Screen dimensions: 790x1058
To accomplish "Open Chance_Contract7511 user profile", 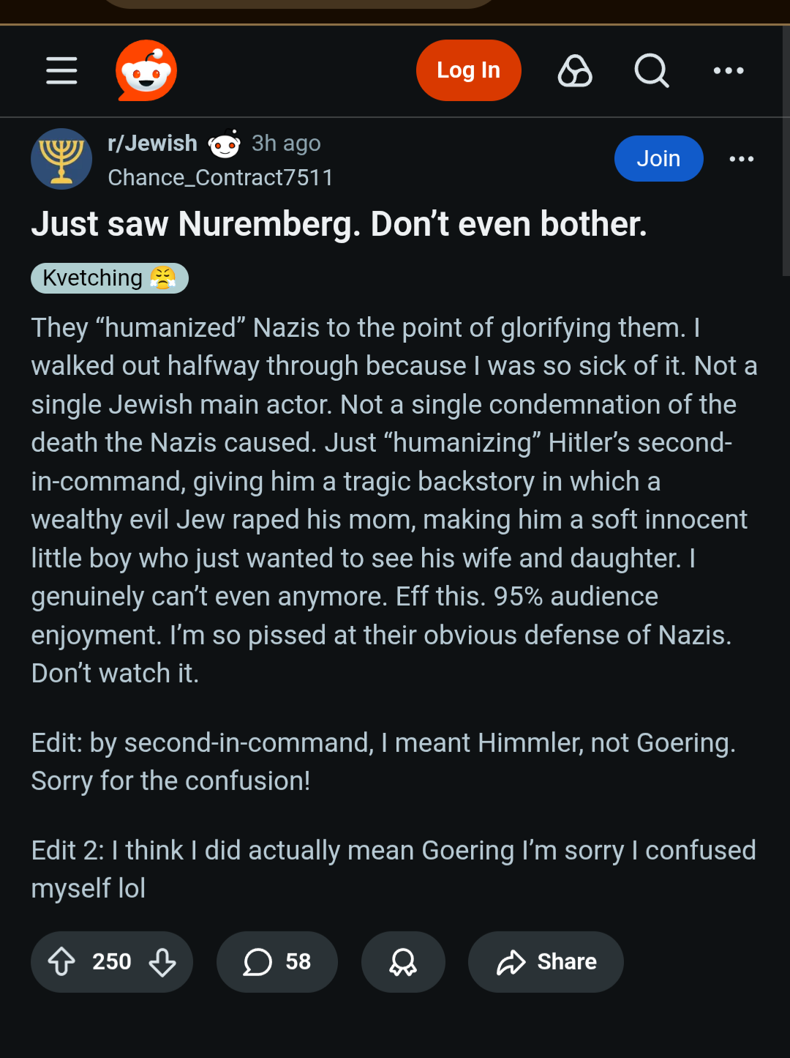I will tap(220, 177).
